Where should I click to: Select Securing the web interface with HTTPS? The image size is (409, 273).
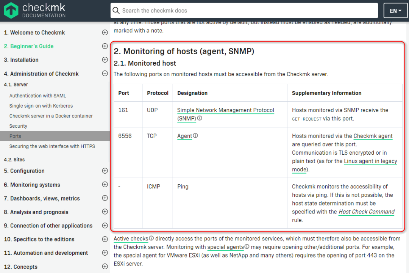pyautogui.click(x=52, y=146)
